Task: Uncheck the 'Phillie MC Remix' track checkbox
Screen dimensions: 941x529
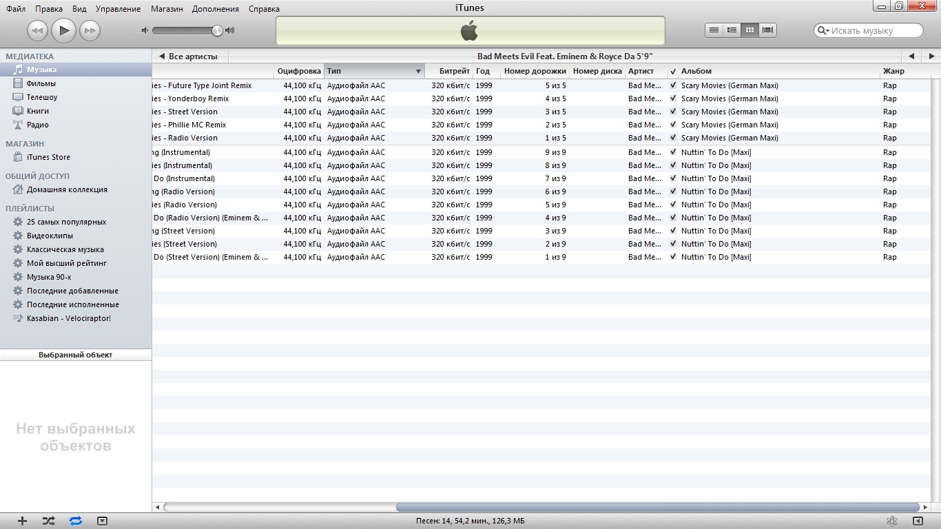Action: tap(673, 125)
